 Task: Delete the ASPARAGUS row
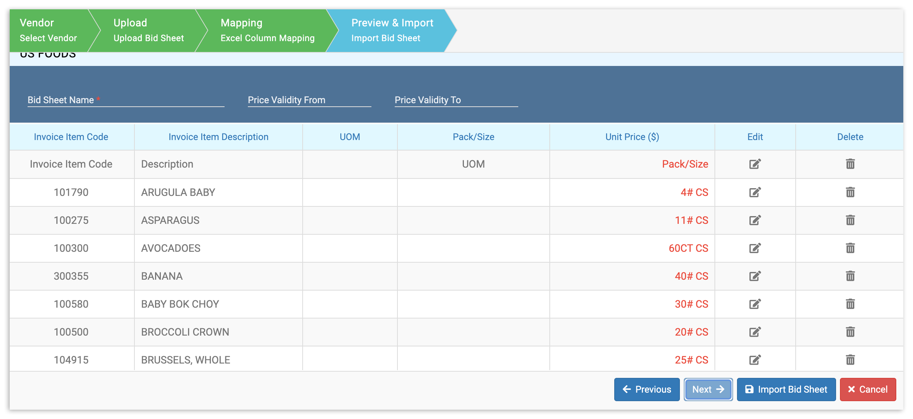click(850, 220)
